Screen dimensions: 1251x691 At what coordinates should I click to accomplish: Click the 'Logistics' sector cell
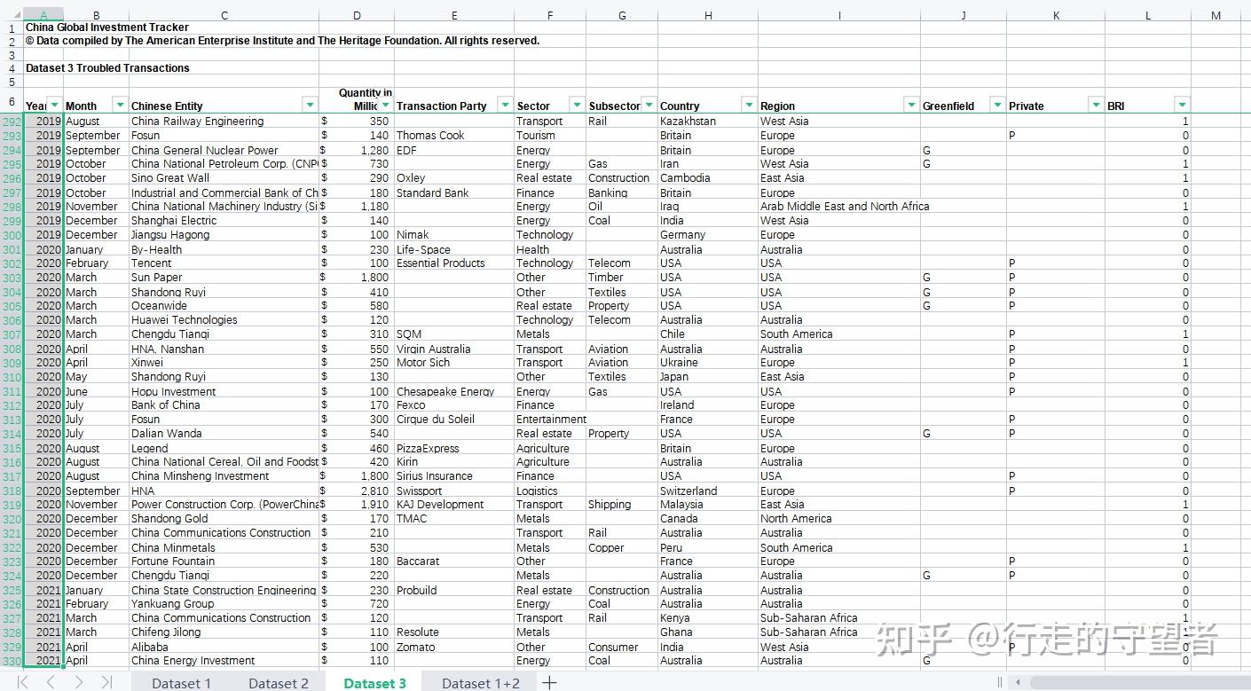click(550, 491)
